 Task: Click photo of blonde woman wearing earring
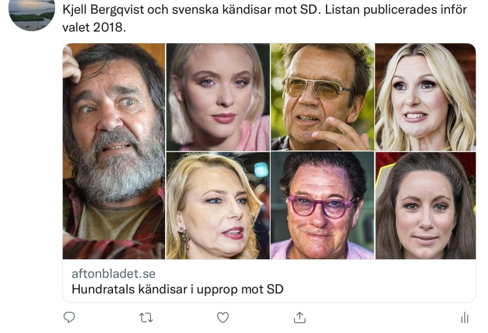pos(218,206)
